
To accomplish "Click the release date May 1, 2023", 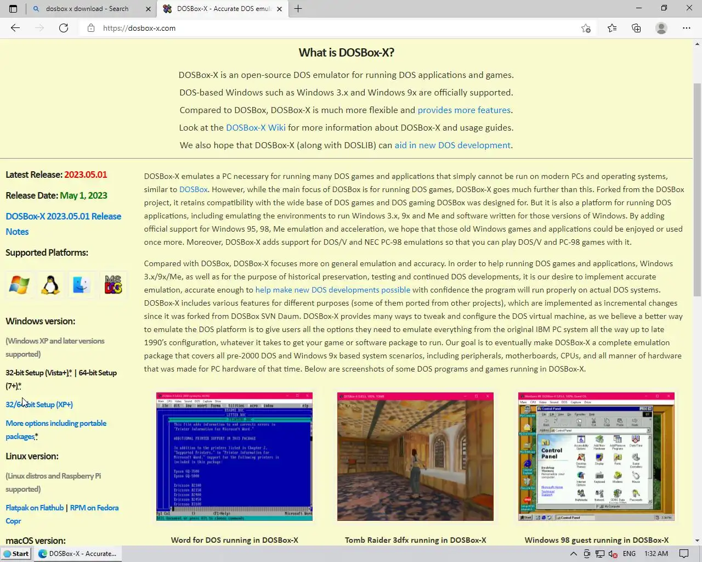I will 83,195.
